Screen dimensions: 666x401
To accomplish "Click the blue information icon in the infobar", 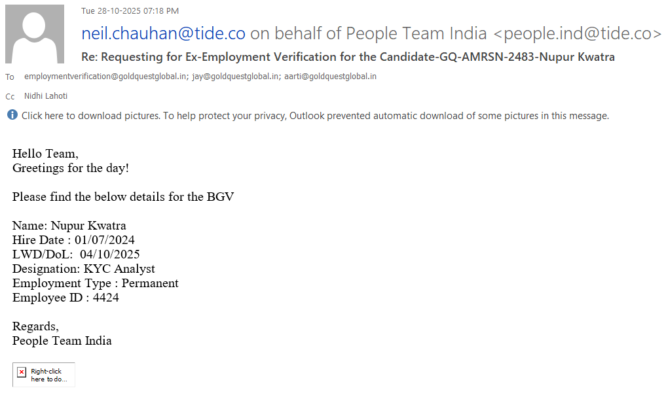I will click(12, 115).
